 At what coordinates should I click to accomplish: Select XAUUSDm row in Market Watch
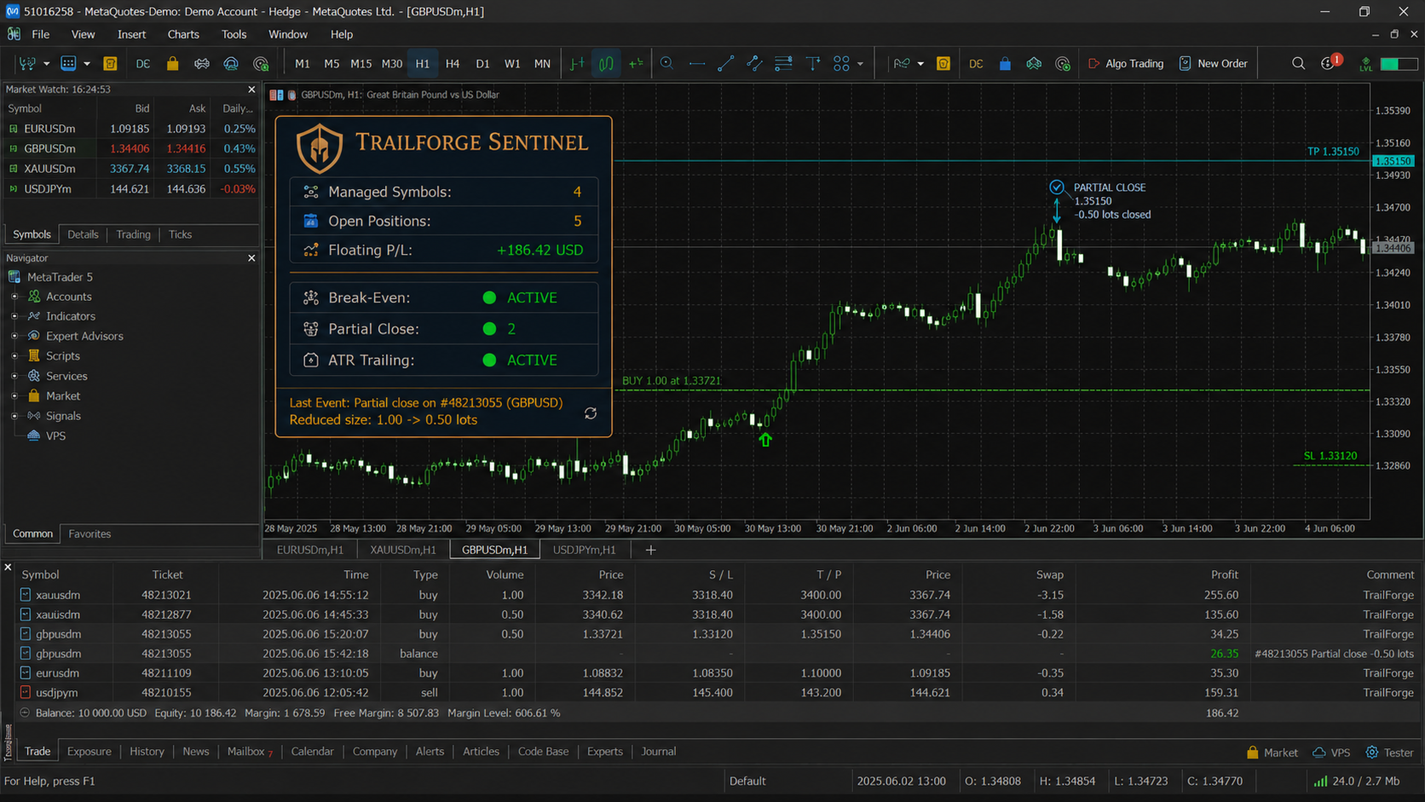(x=131, y=169)
